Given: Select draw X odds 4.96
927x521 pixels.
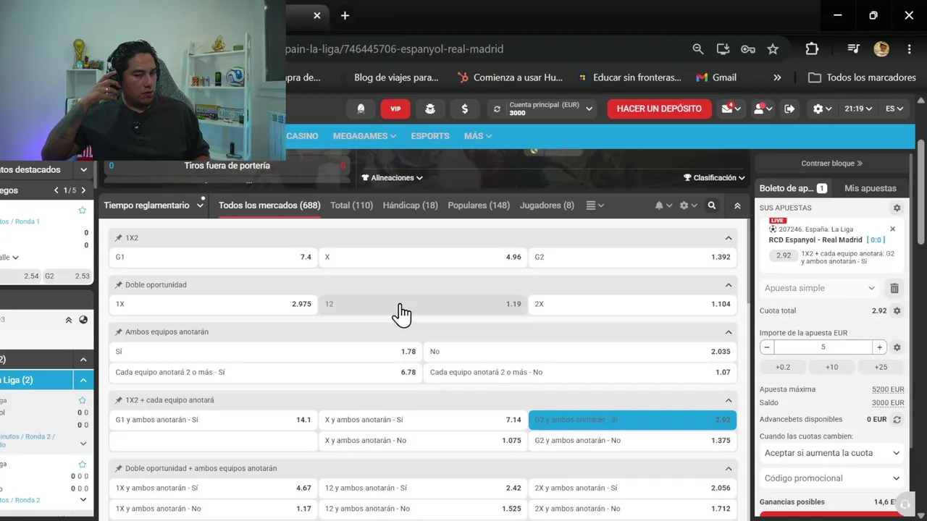Looking at the screenshot, I should [x=423, y=257].
